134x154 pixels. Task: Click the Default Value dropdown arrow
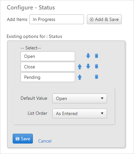(x=102, y=98)
